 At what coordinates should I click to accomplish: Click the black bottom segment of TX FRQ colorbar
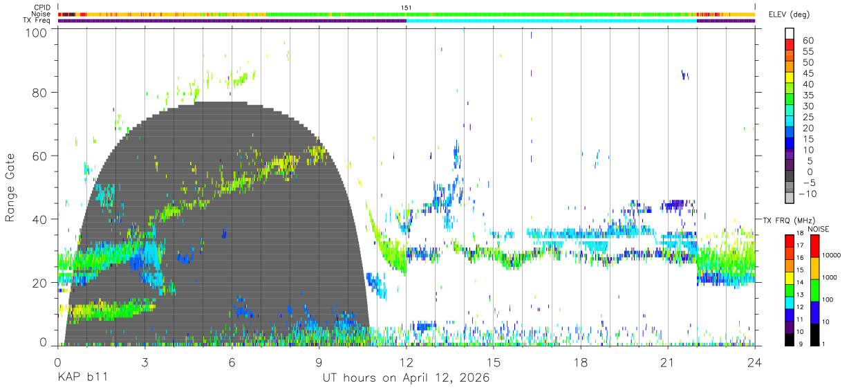click(790, 339)
